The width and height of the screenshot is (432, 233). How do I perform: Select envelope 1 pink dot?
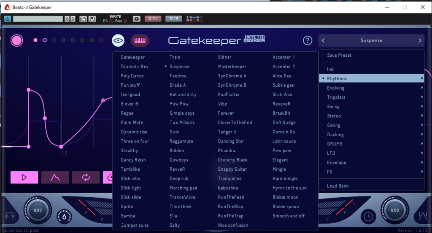[x=35, y=40]
